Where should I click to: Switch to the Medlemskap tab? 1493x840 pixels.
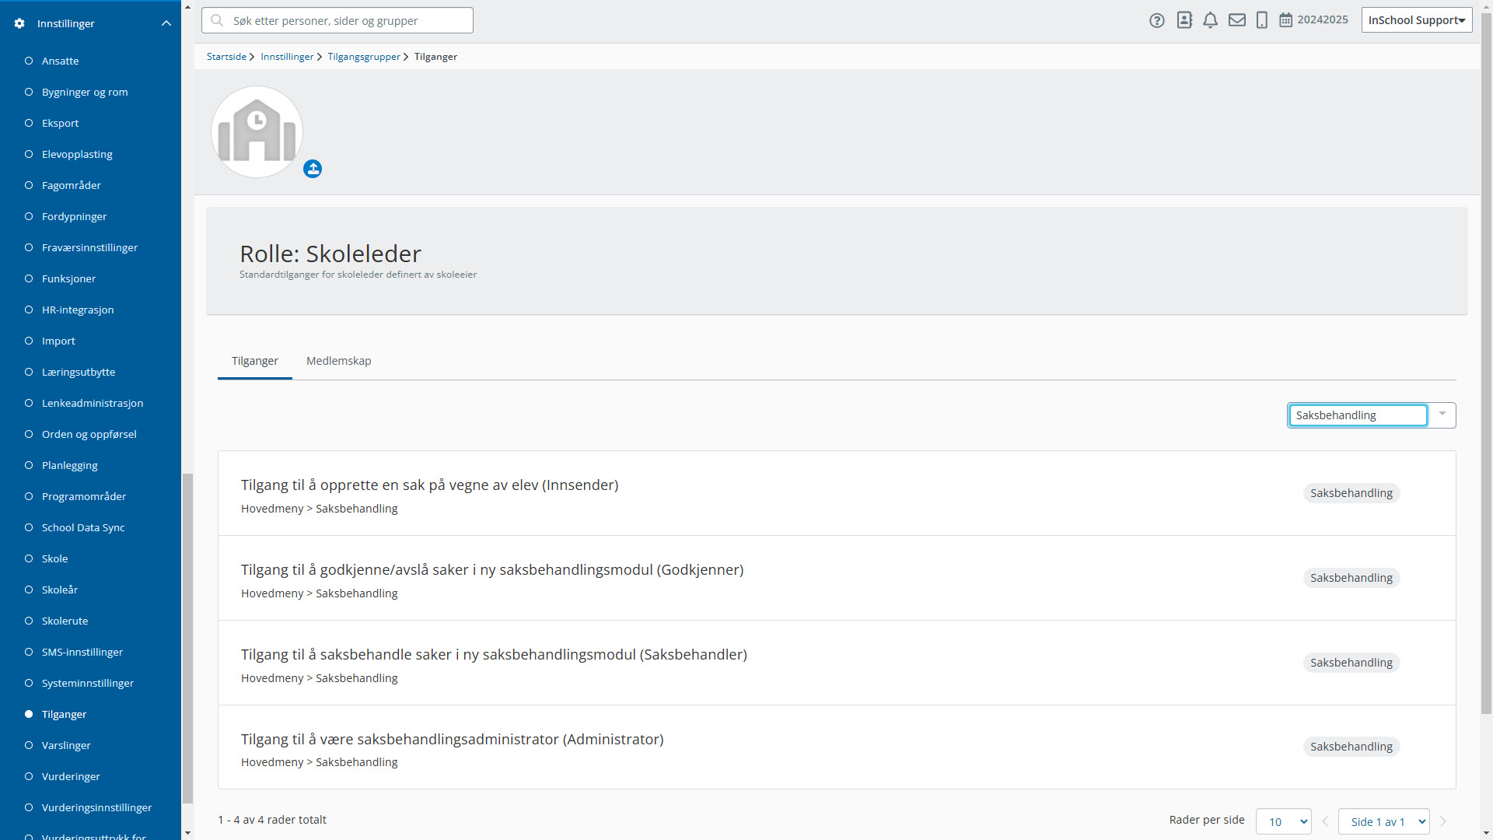[x=338, y=361]
